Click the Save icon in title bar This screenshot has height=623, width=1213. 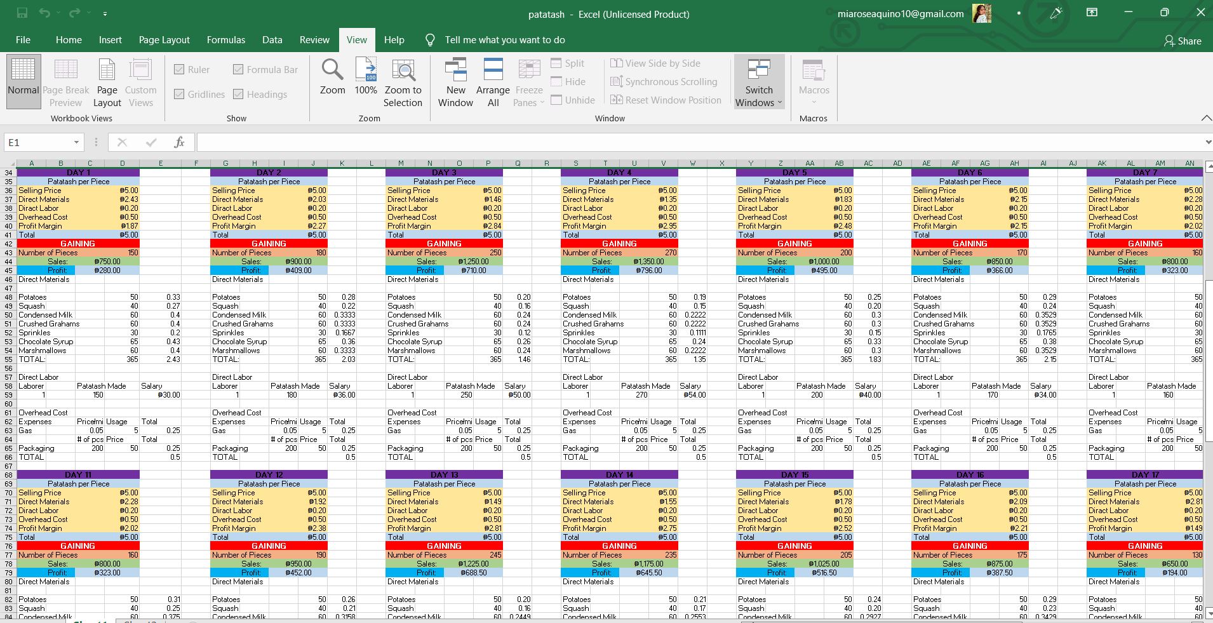click(22, 13)
